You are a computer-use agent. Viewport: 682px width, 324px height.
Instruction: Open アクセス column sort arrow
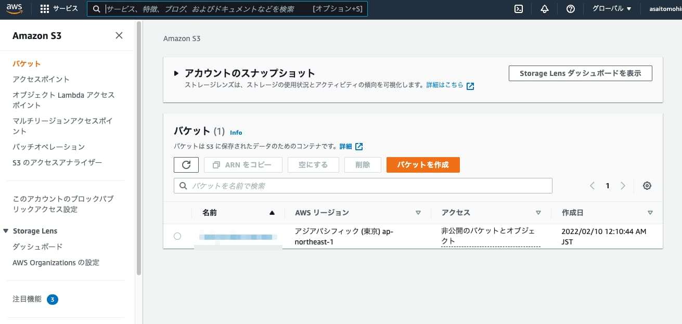point(538,213)
